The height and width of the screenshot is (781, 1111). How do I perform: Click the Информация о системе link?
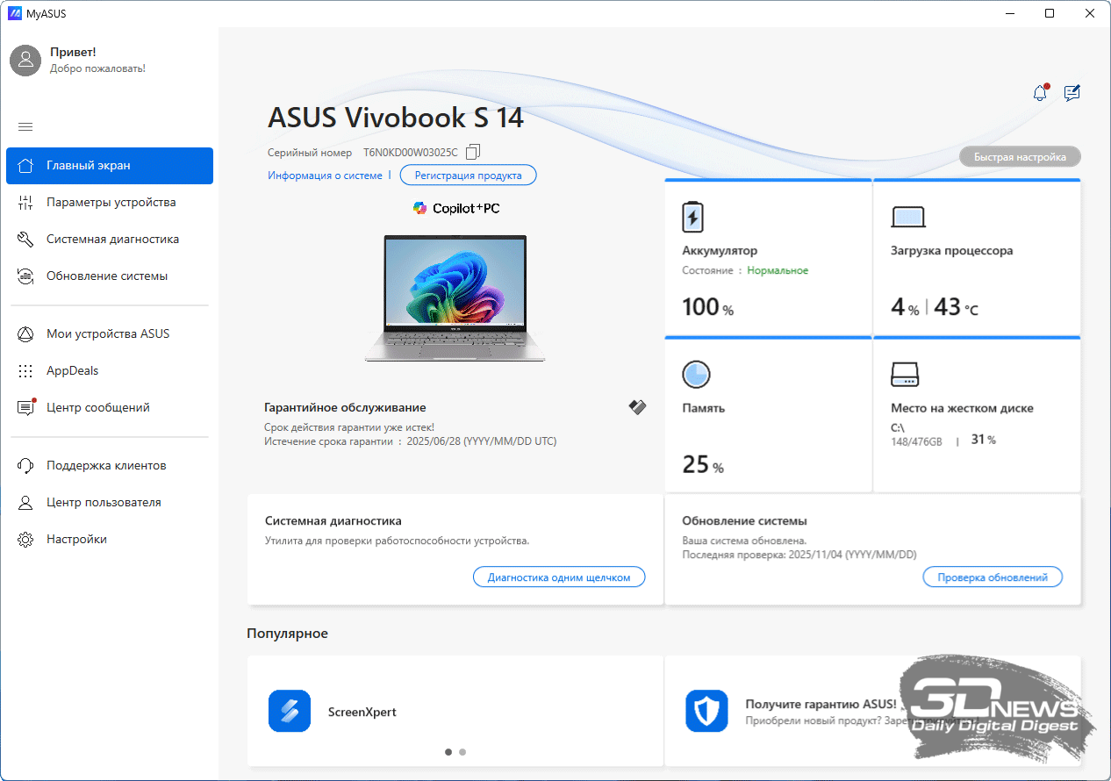(325, 176)
